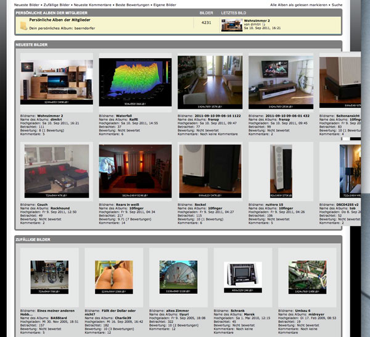Open the 'Wohnzimmer 2' thumbnail in Neueste Bilder
Viewport: 370px width, 337px height.
(56, 82)
